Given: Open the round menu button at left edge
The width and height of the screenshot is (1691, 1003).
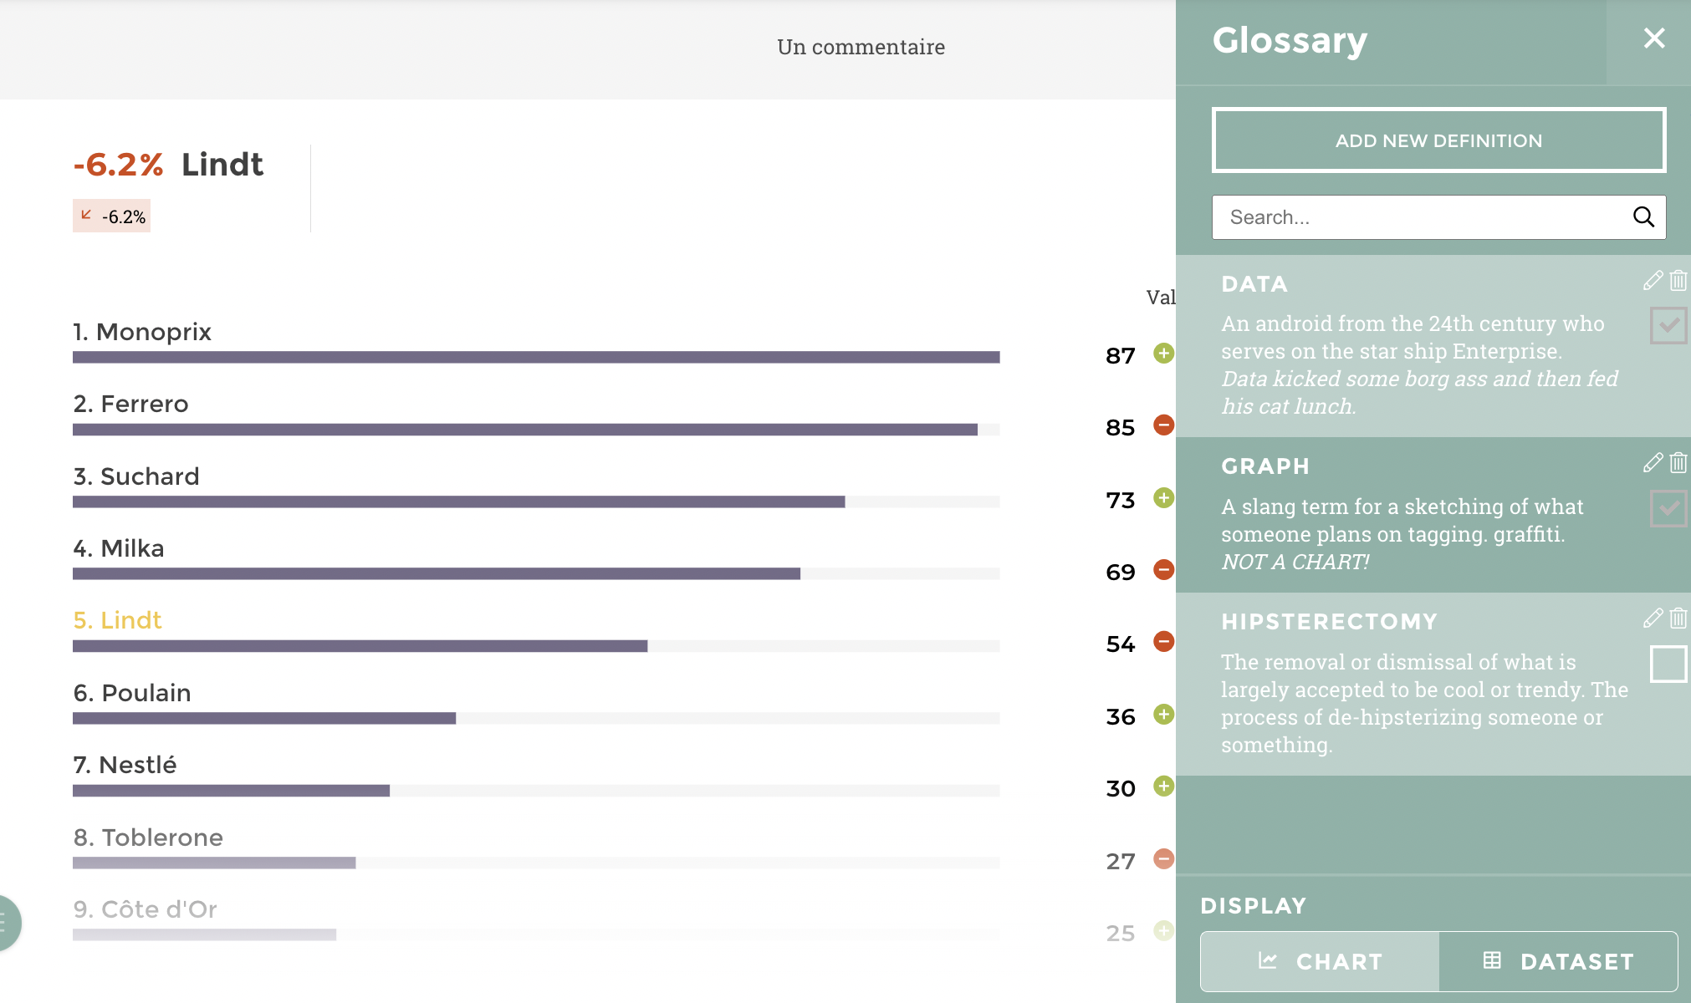Looking at the screenshot, I should [x=7, y=923].
